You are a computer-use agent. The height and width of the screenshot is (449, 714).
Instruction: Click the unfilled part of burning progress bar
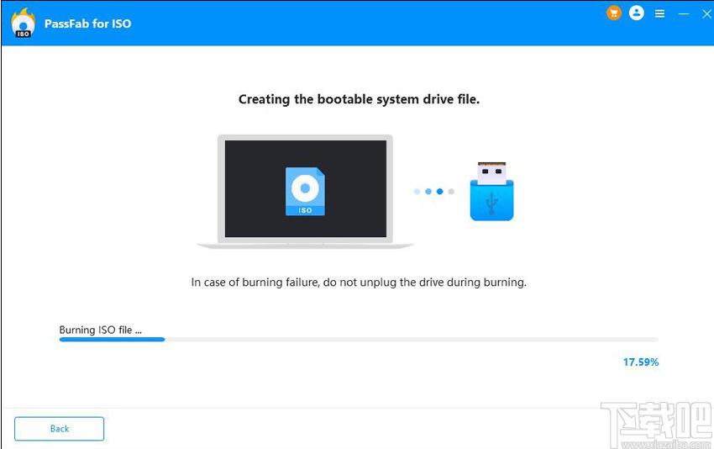point(412,340)
